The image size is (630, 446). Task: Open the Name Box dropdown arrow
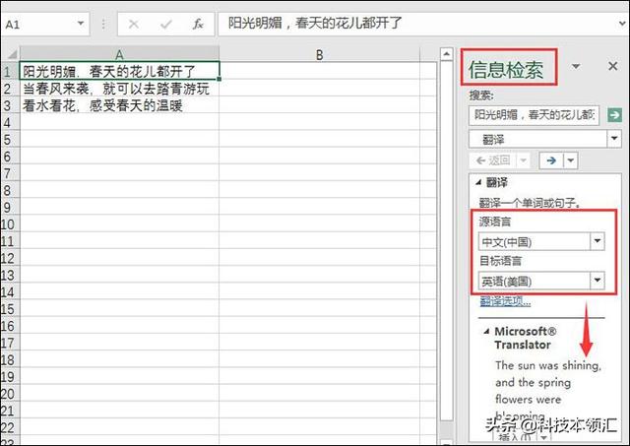coord(81,24)
